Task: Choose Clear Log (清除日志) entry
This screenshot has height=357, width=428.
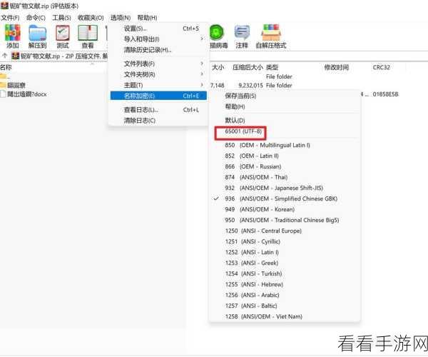Action: pyautogui.click(x=158, y=121)
